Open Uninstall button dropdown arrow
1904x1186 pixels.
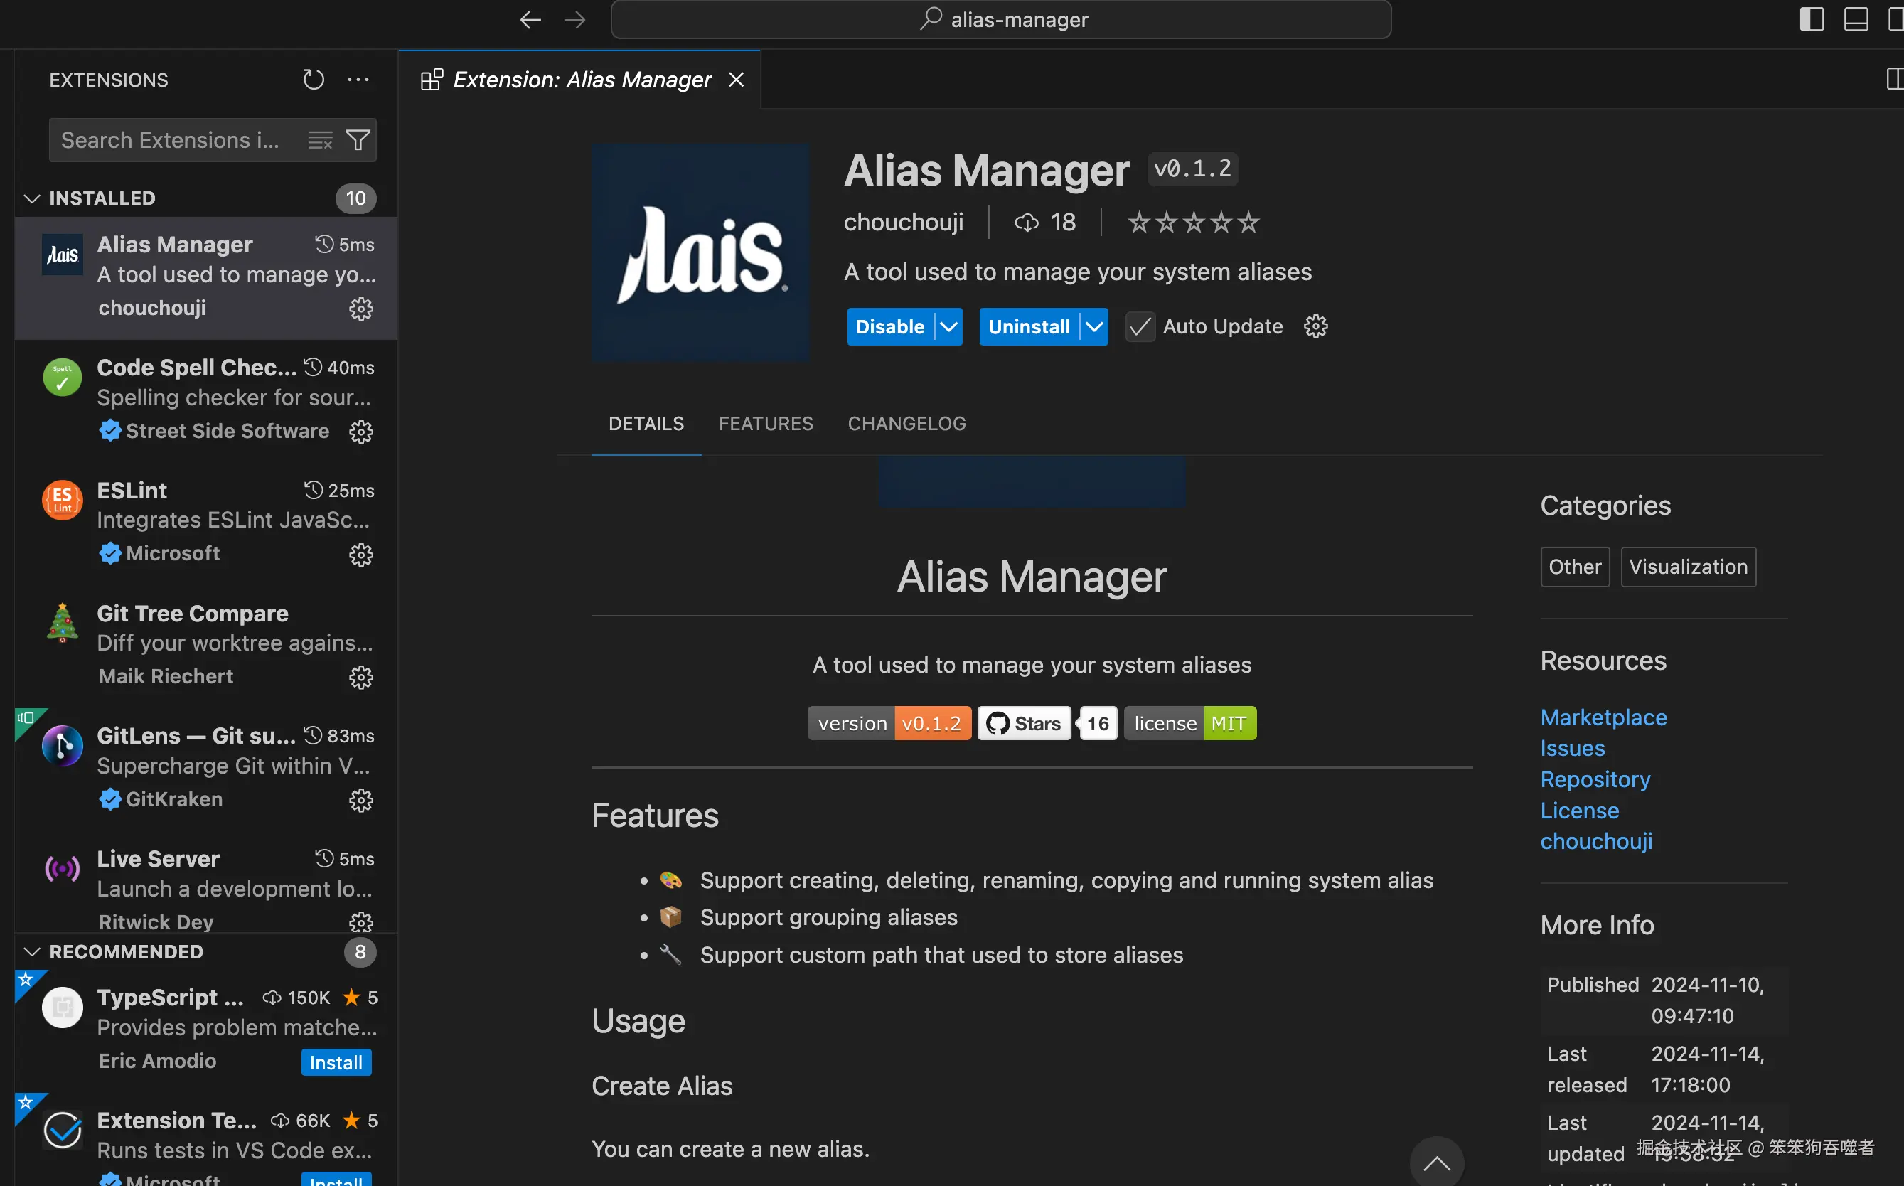point(1094,326)
